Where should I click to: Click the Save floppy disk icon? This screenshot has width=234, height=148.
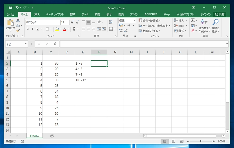(11, 7)
